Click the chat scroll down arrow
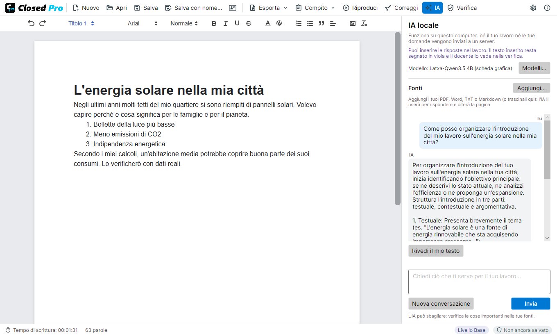The image size is (557, 336). click(x=547, y=238)
